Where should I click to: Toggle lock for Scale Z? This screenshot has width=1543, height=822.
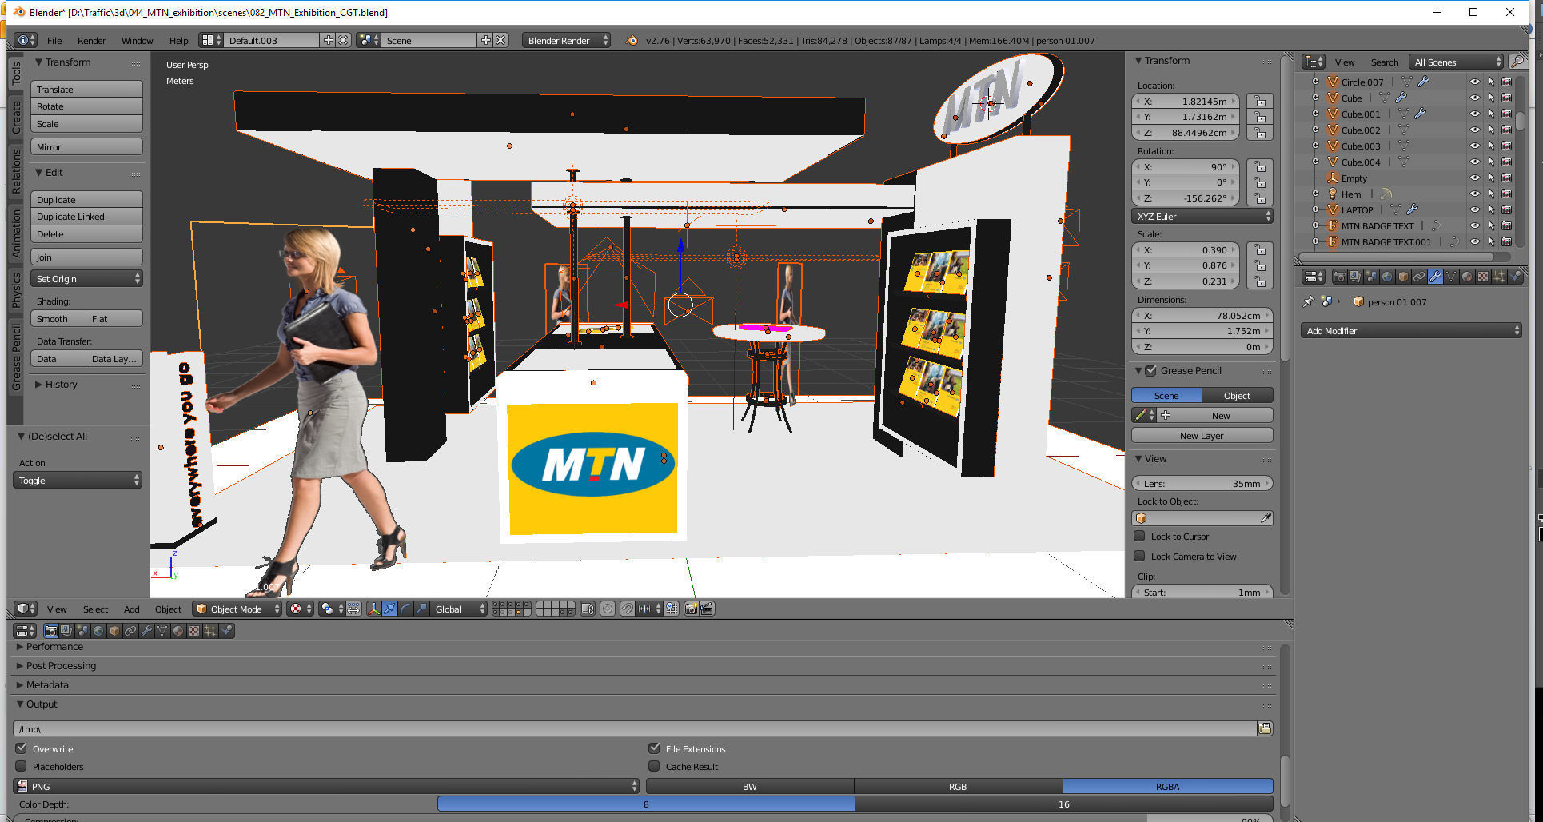click(1259, 281)
